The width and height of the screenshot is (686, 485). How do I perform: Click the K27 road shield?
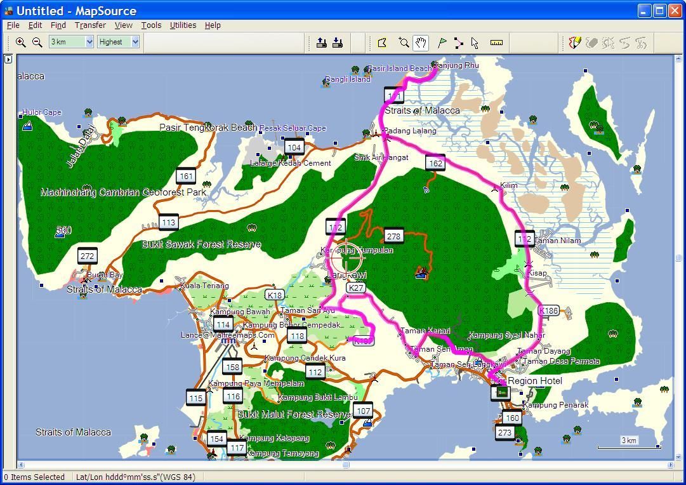click(x=355, y=288)
